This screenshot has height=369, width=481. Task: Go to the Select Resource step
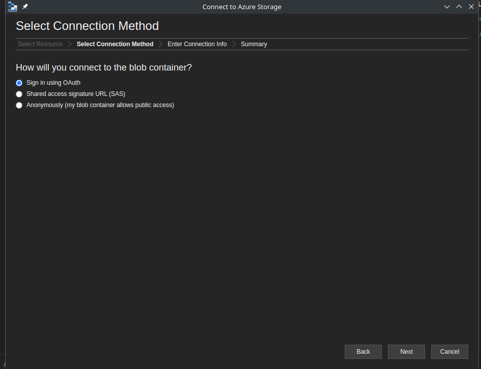pos(40,44)
